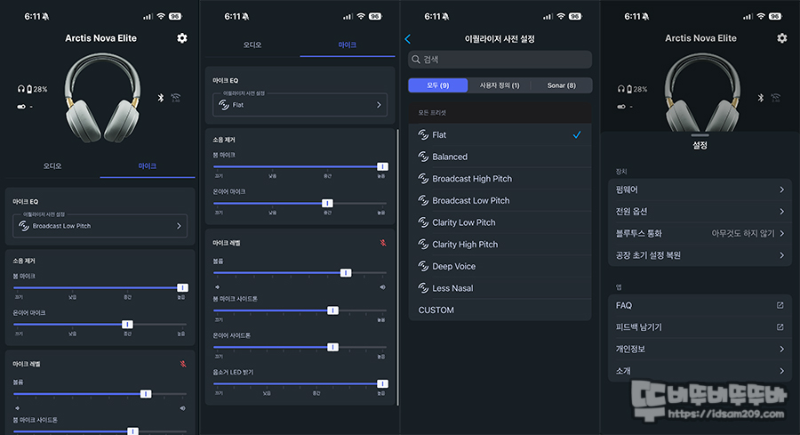Tap the EQ icon next to Balanced preset

coord(423,157)
